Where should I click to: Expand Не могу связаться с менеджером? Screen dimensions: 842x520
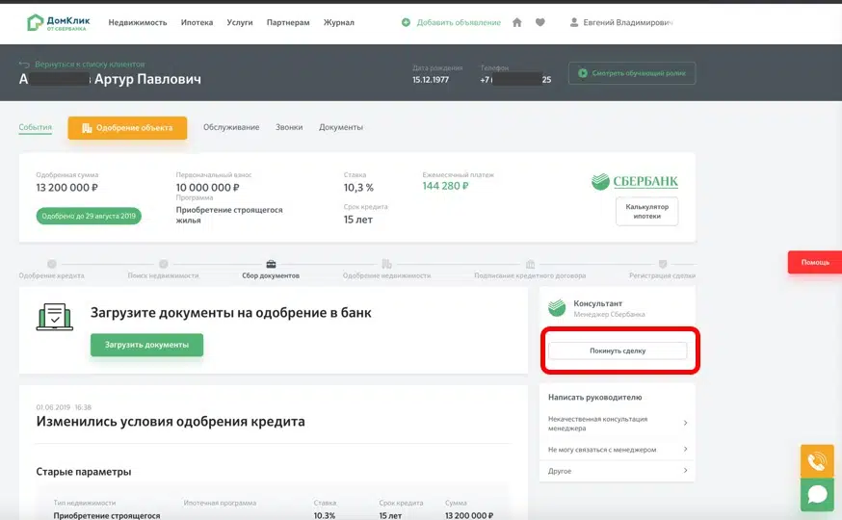617,450
